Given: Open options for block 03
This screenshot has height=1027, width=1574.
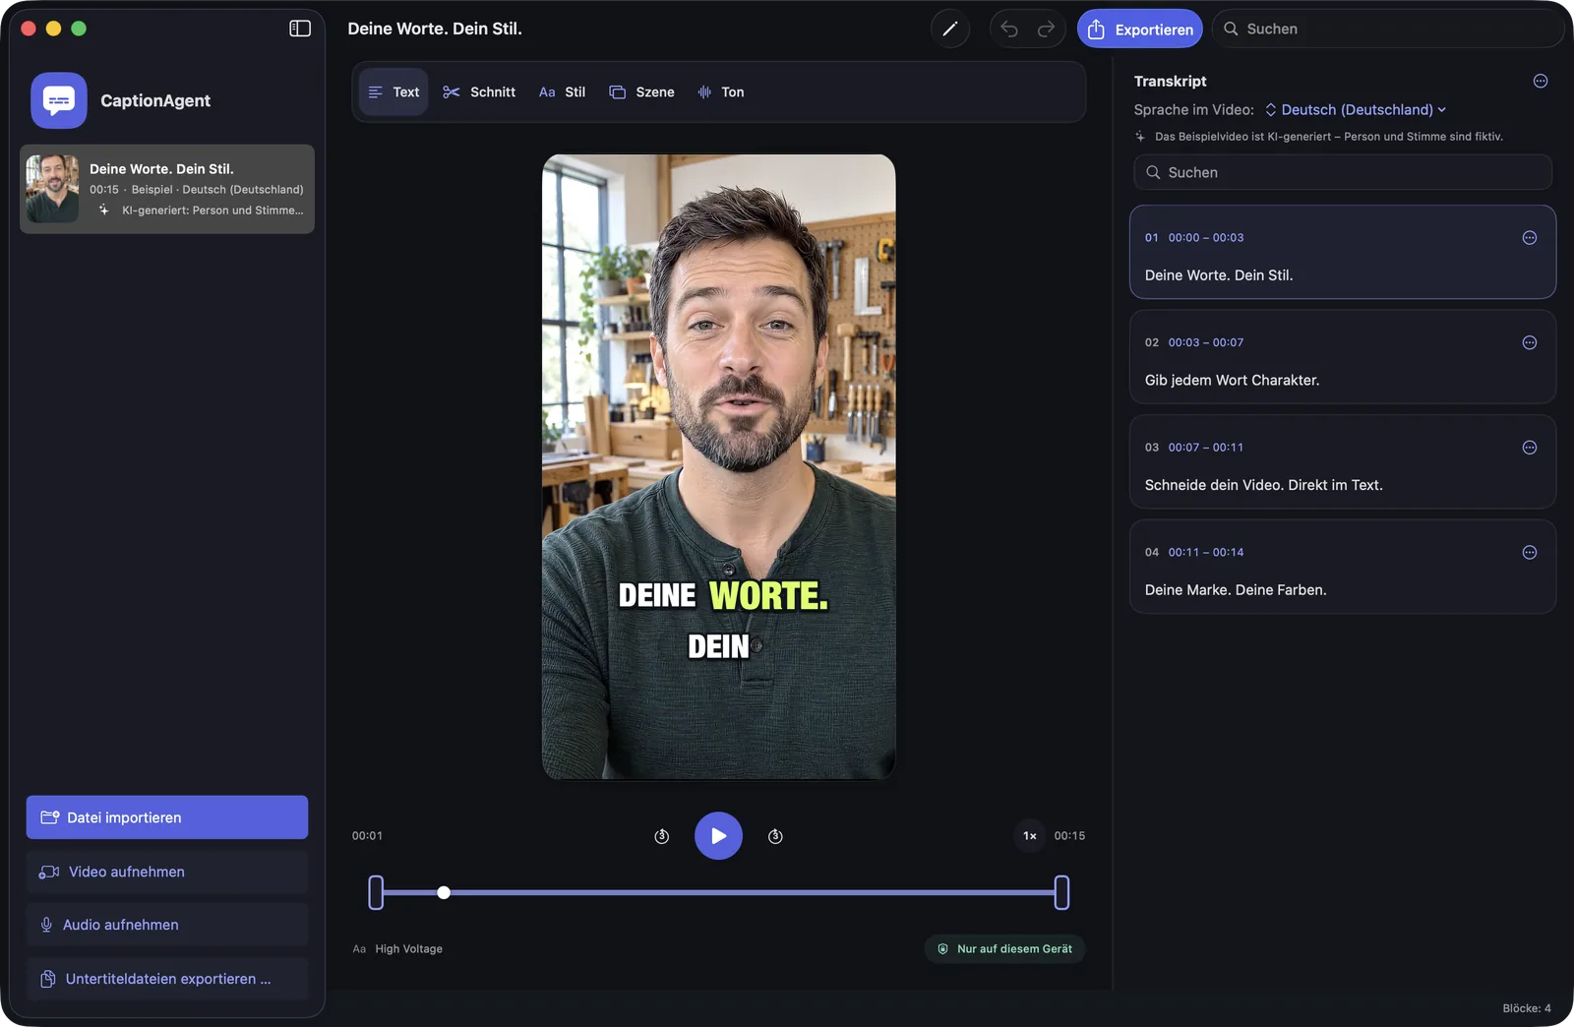Looking at the screenshot, I should click(x=1530, y=448).
